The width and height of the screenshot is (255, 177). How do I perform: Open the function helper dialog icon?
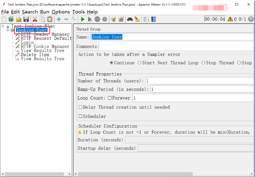[146, 19]
